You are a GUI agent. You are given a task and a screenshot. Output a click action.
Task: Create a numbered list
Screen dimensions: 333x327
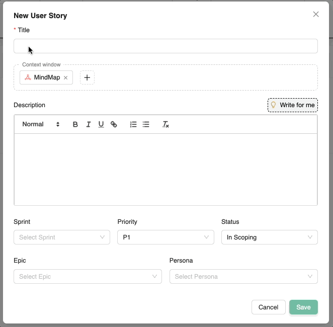(133, 124)
